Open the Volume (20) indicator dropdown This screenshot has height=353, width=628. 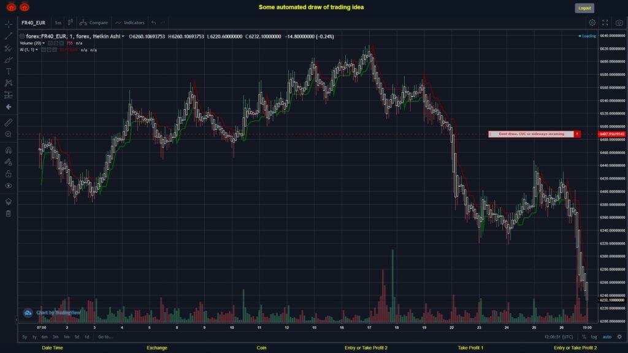coord(44,44)
